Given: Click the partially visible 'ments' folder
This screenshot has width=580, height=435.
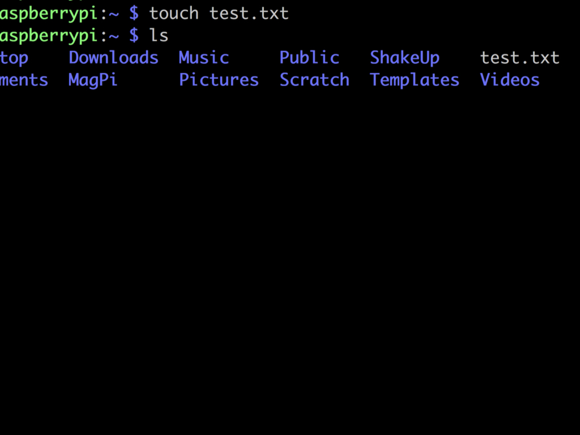Looking at the screenshot, I should pos(24,80).
